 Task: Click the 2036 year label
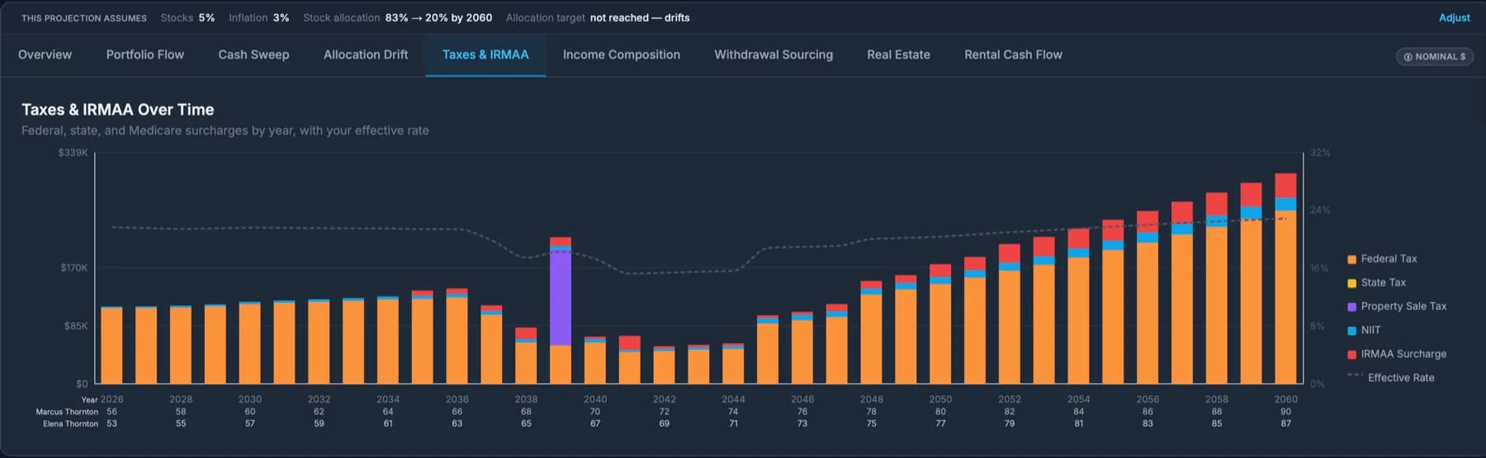457,399
